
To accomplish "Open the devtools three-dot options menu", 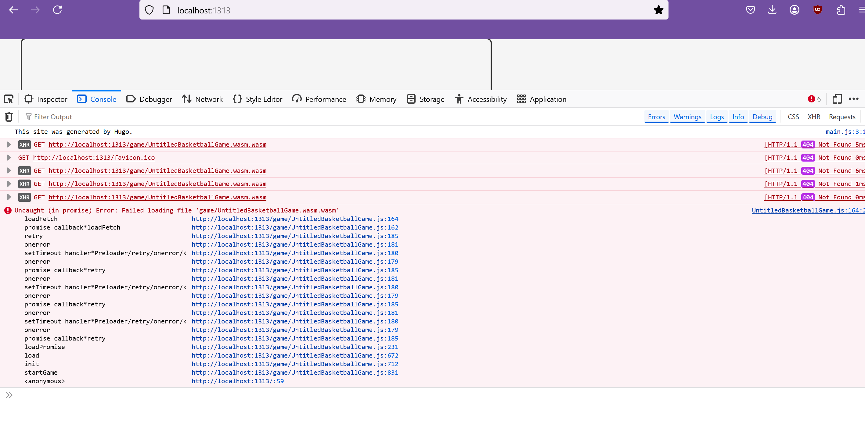I will [853, 99].
